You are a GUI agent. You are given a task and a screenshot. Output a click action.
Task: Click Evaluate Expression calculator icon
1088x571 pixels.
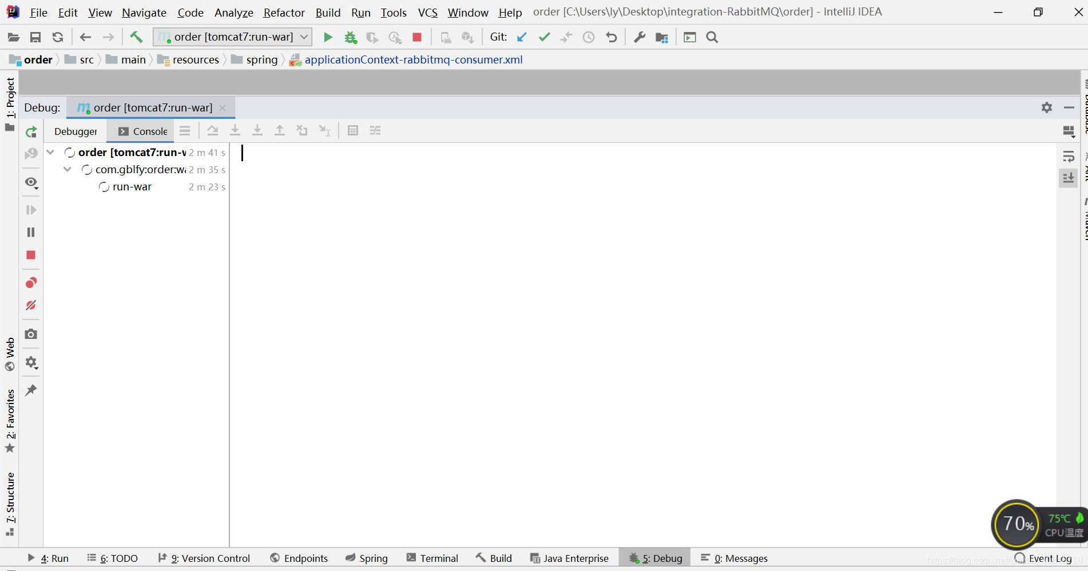353,131
